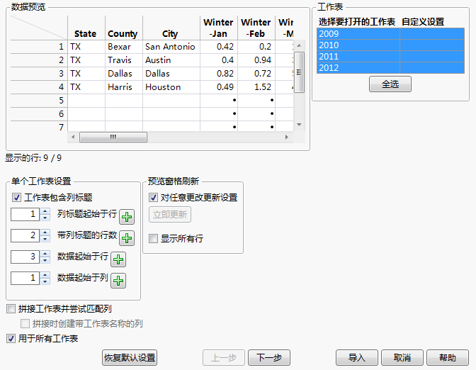
Task: Click the 带列标题的行数 number field
Action: click(25, 235)
